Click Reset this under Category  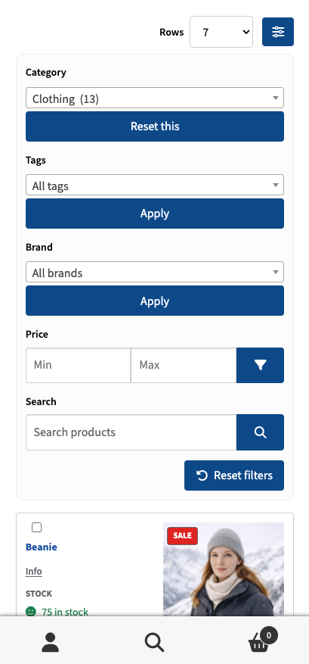point(155,126)
